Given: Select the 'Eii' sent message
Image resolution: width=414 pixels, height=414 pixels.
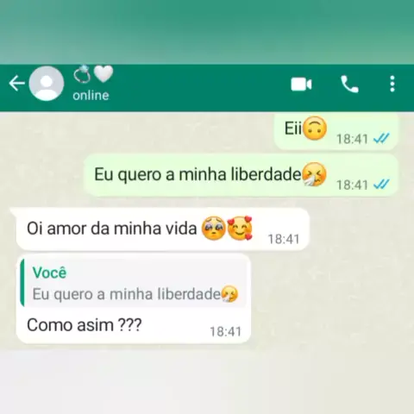Looking at the screenshot, I should pyautogui.click(x=336, y=131).
